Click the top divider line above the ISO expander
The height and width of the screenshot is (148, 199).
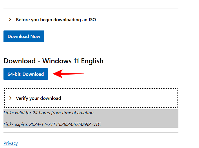click(x=91, y=8)
